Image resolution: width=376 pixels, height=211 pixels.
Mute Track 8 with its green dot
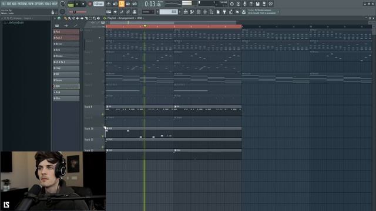[103, 114]
